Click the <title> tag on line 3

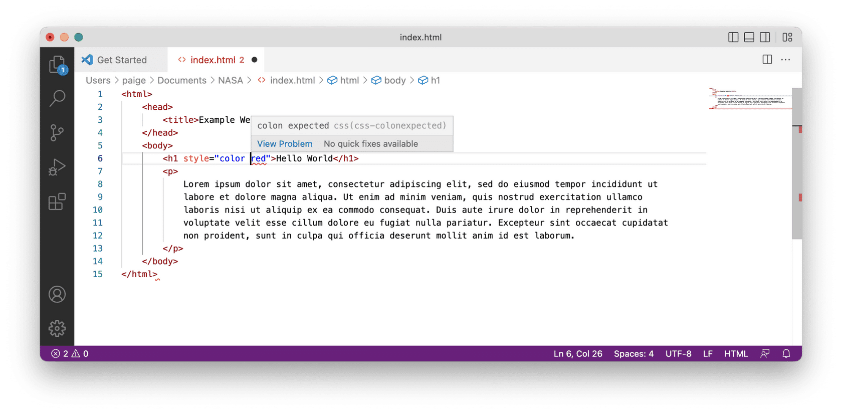click(x=180, y=120)
